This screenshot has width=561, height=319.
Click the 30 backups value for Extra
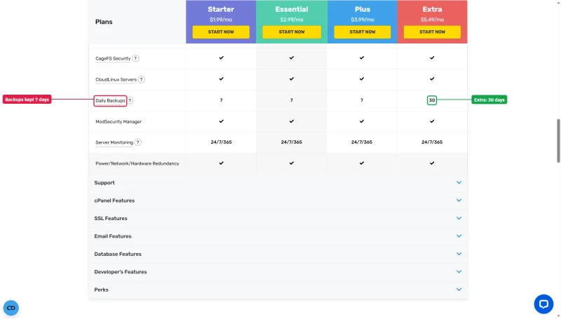tap(432, 100)
